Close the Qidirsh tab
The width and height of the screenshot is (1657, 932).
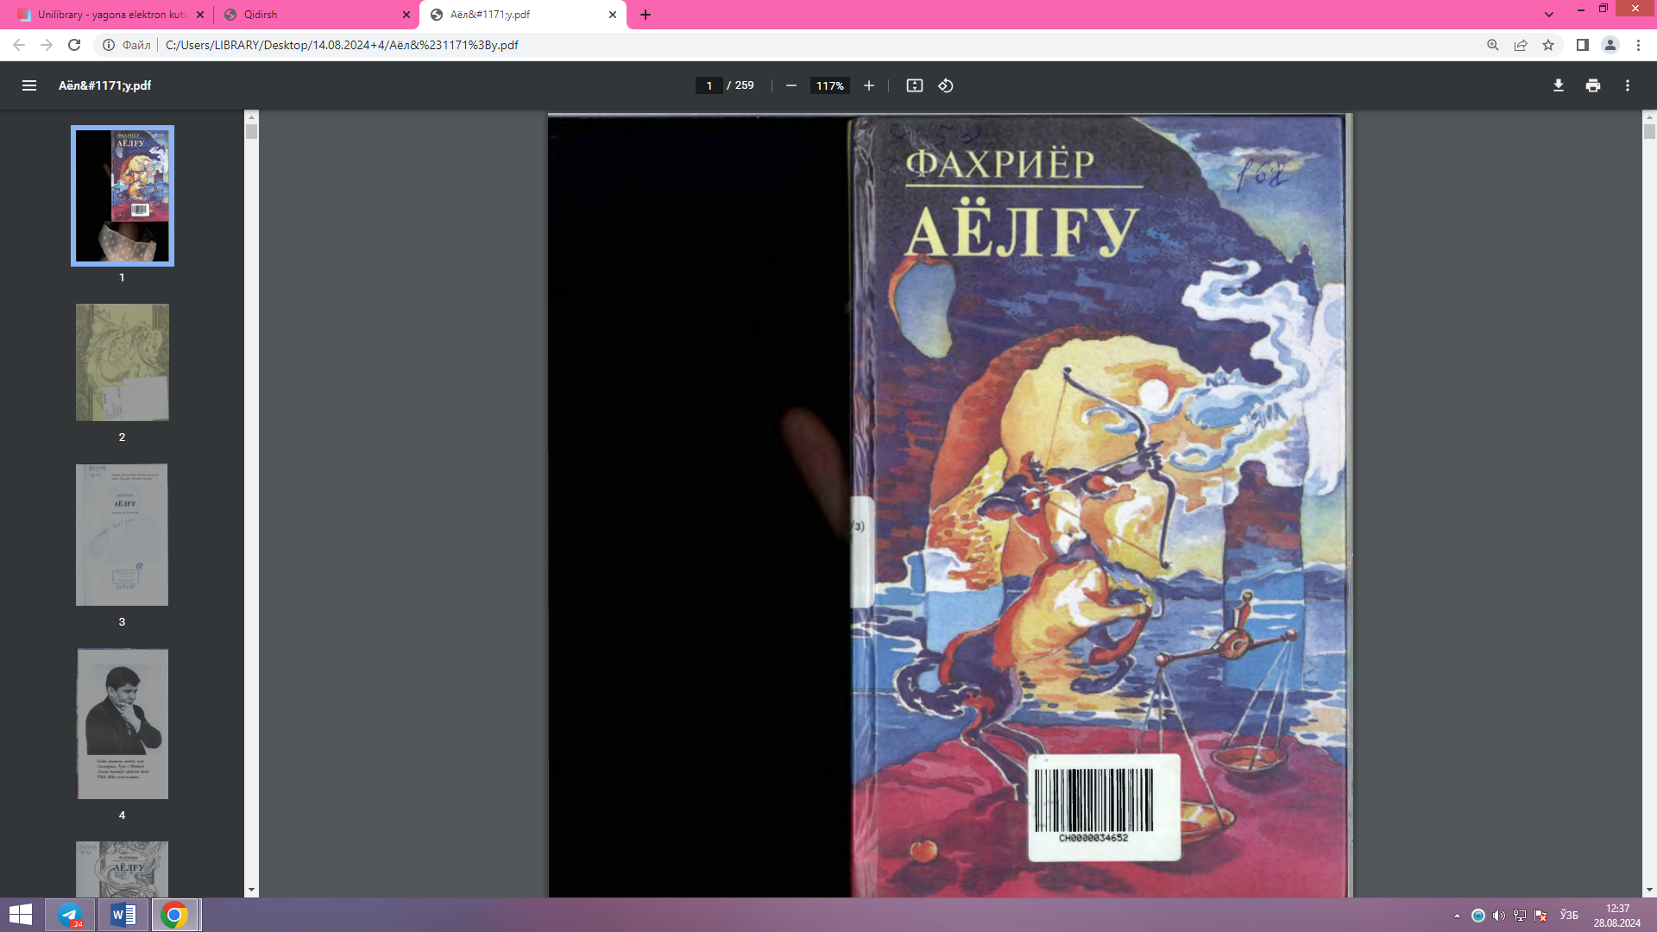point(406,15)
